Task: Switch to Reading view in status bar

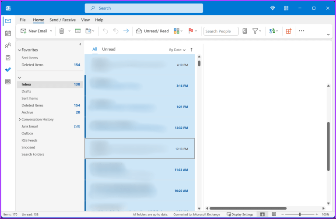Action: pos(274,214)
